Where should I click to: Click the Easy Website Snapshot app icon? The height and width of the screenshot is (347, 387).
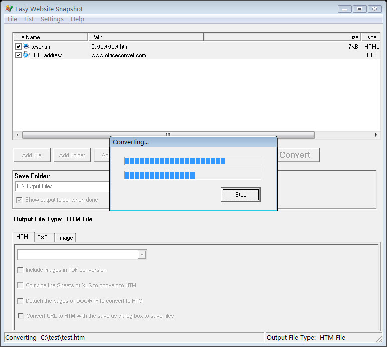(9, 9)
